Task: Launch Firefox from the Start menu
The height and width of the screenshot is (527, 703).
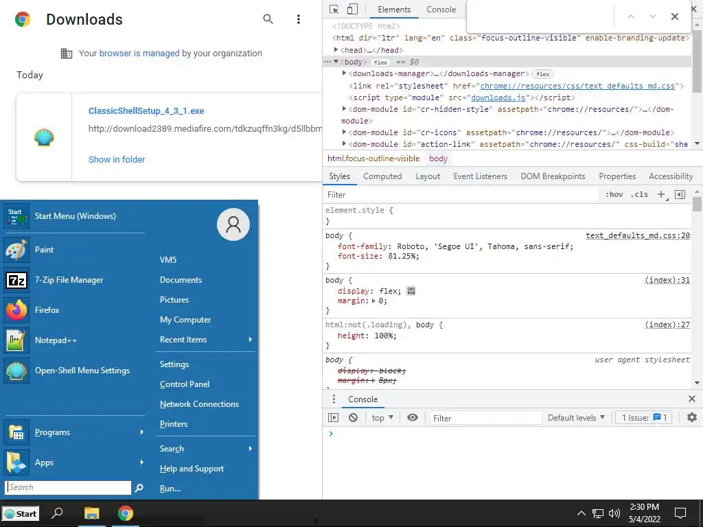Action: pos(74,310)
